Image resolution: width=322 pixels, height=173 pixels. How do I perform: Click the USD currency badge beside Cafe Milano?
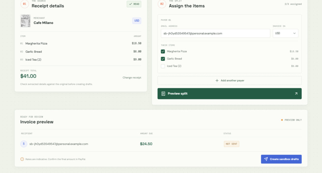coord(137,20)
